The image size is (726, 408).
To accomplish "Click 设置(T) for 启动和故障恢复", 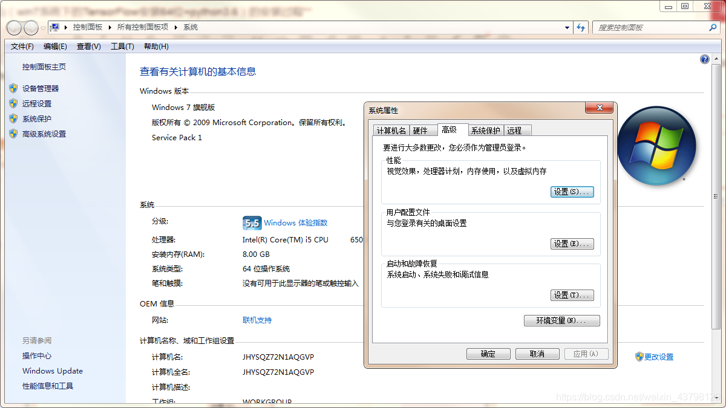I will click(x=572, y=295).
